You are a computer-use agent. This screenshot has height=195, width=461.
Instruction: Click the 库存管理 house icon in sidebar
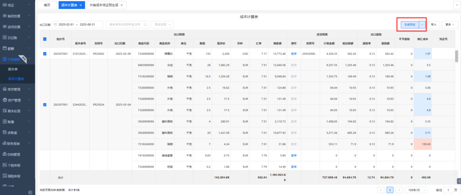point(4,89)
